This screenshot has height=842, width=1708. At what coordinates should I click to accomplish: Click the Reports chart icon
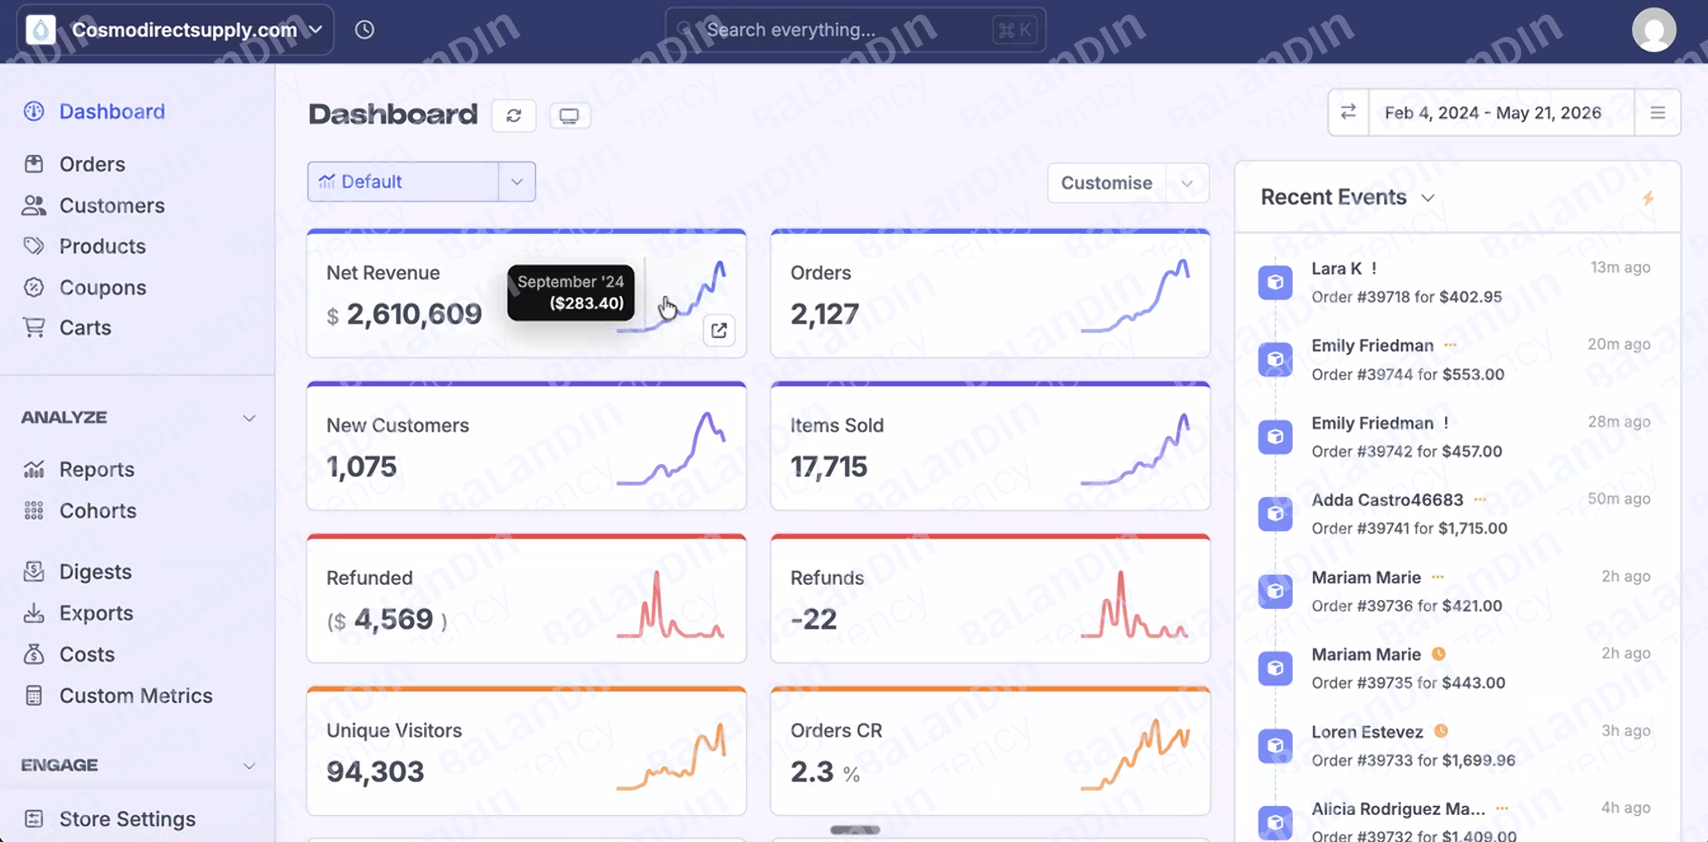pos(34,470)
